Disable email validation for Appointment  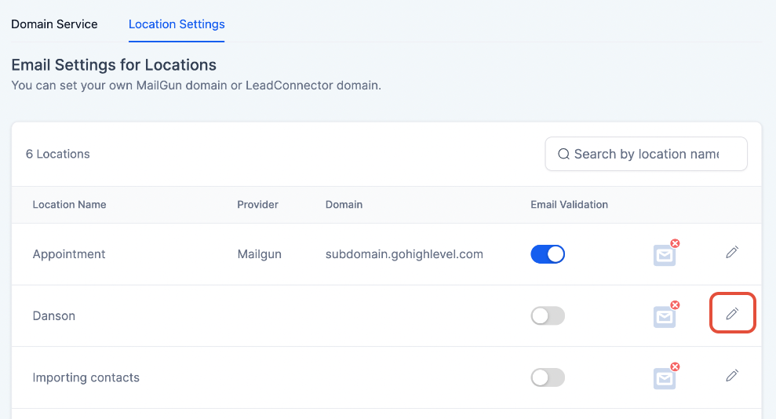(x=548, y=254)
